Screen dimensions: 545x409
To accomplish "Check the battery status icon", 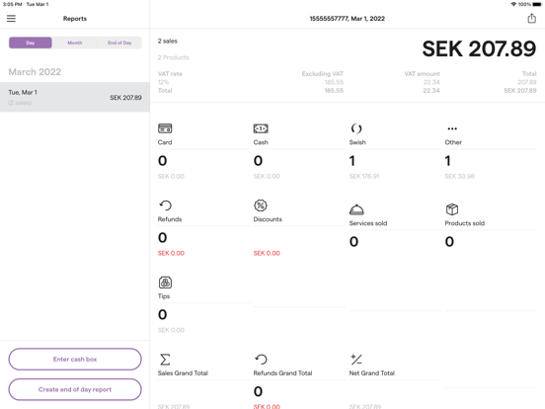I will [537, 4].
